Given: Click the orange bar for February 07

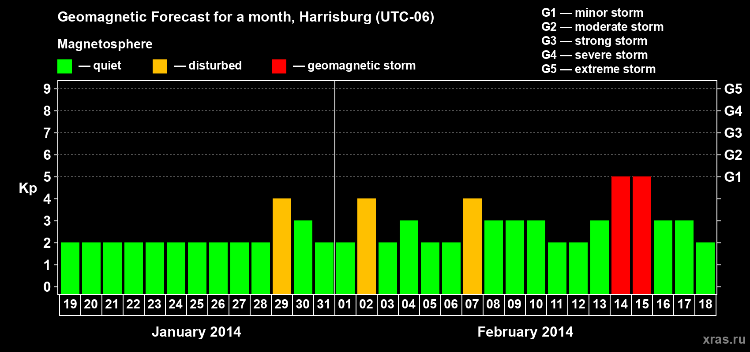Looking at the screenshot, I should tap(472, 246).
